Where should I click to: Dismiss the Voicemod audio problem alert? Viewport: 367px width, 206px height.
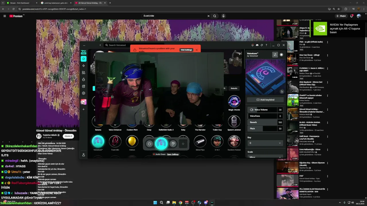(x=197, y=50)
